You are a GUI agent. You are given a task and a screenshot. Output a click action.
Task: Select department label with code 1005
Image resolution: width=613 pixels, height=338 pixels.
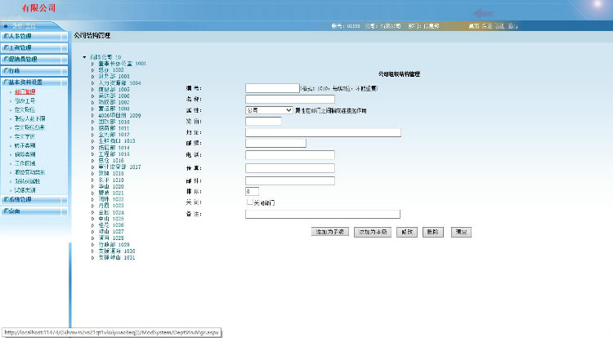tap(114, 89)
